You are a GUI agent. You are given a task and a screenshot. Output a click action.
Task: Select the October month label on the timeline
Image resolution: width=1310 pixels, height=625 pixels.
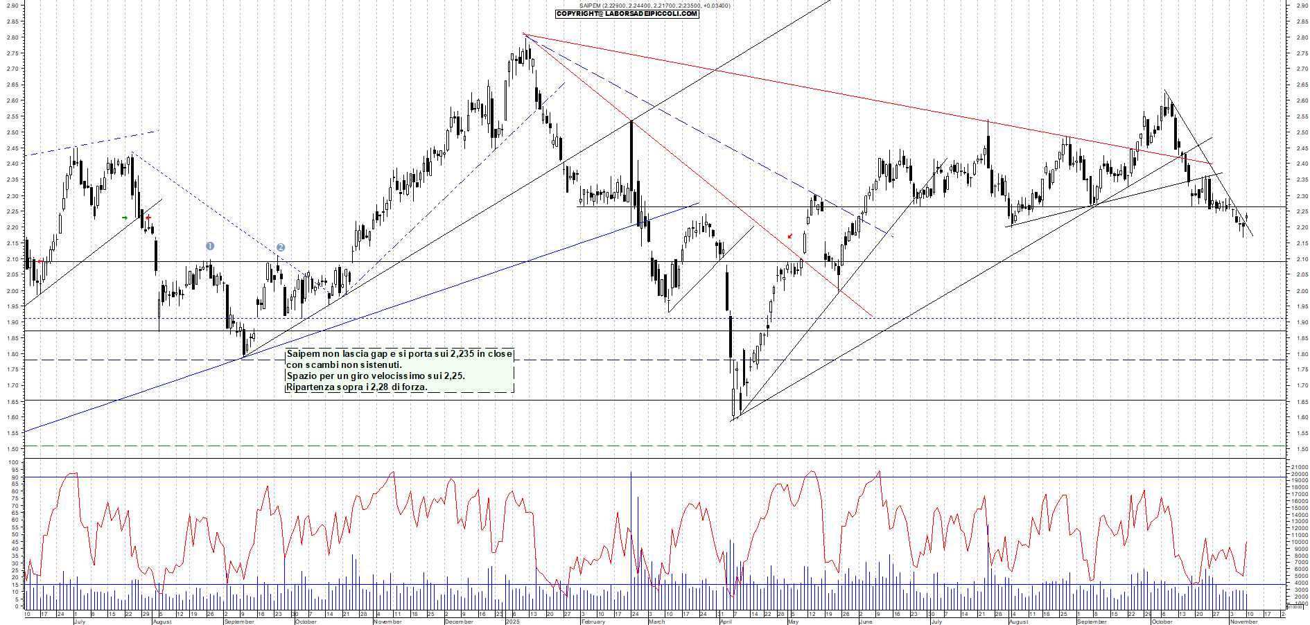point(305,622)
